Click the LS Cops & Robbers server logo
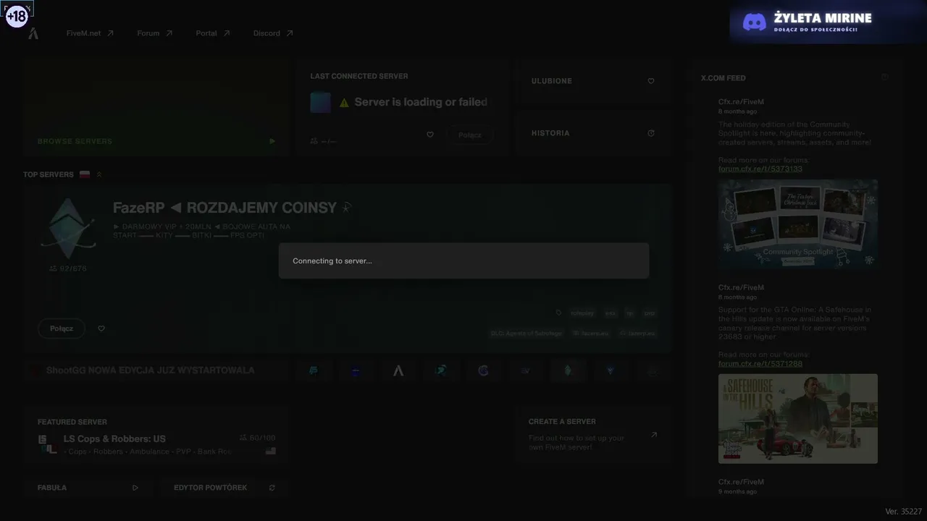Viewport: 927px width, 521px height. tap(48, 444)
